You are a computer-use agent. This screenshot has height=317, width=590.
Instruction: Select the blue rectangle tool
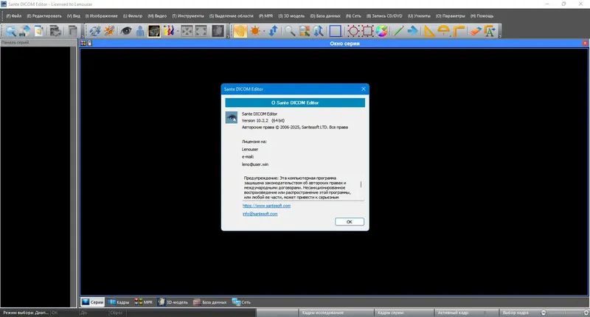[336, 31]
